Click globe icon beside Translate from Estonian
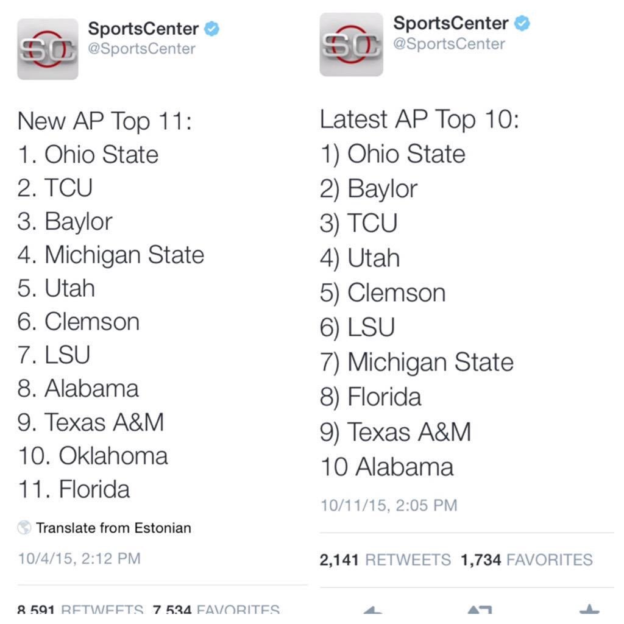This screenshot has height=624, width=624. point(24,527)
